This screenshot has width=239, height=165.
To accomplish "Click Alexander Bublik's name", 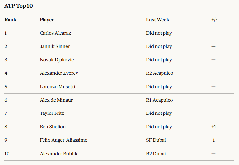I will (x=59, y=154).
